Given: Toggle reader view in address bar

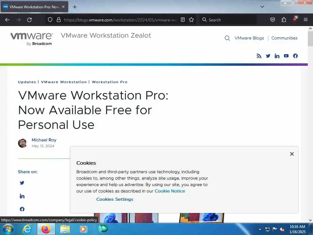Looking at the screenshot, I should click(x=183, y=20).
